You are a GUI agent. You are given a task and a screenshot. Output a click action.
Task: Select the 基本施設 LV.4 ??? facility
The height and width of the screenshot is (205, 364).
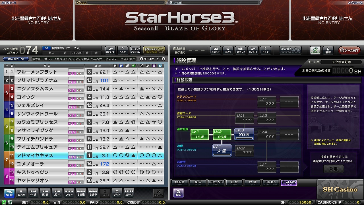click(267, 134)
